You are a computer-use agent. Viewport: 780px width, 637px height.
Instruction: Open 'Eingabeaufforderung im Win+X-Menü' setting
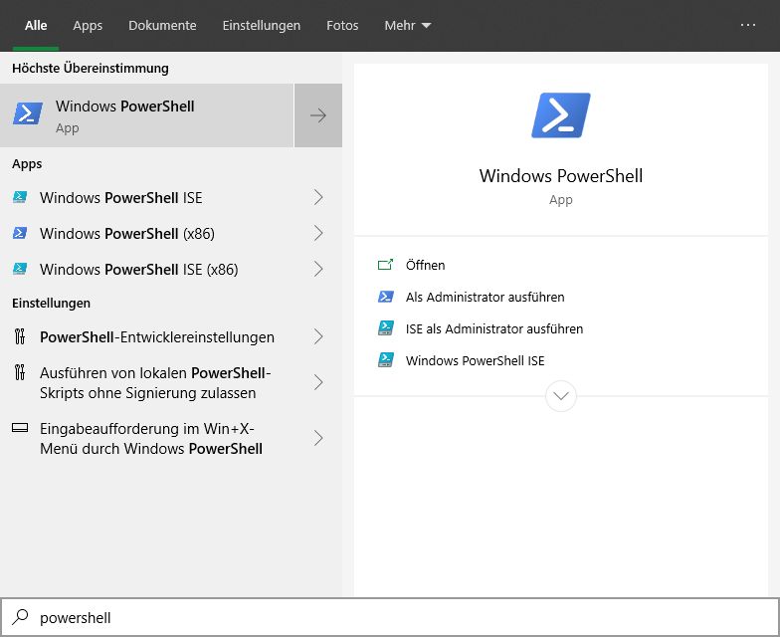[x=151, y=438]
